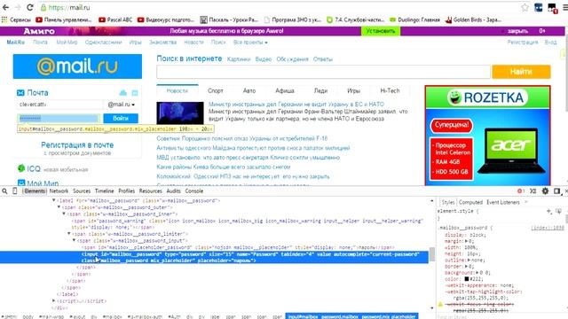Switch to DevTools Resources tab
The width and height of the screenshot is (568, 319).
point(150,191)
